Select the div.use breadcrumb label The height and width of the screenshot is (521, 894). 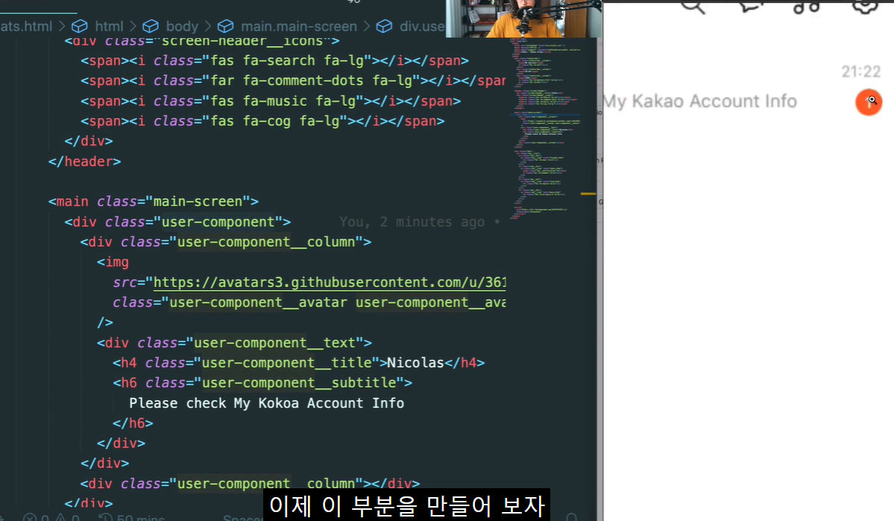tap(422, 26)
